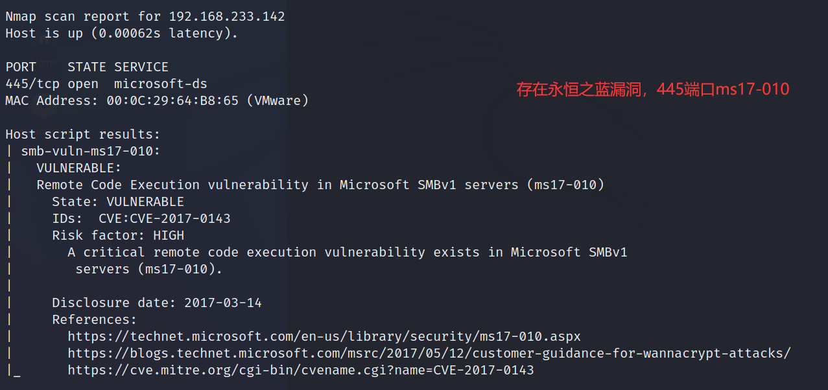Viewport: 828px width, 390px height.
Task: Open the wannacrypt customer guidance blog link
Action: point(429,354)
